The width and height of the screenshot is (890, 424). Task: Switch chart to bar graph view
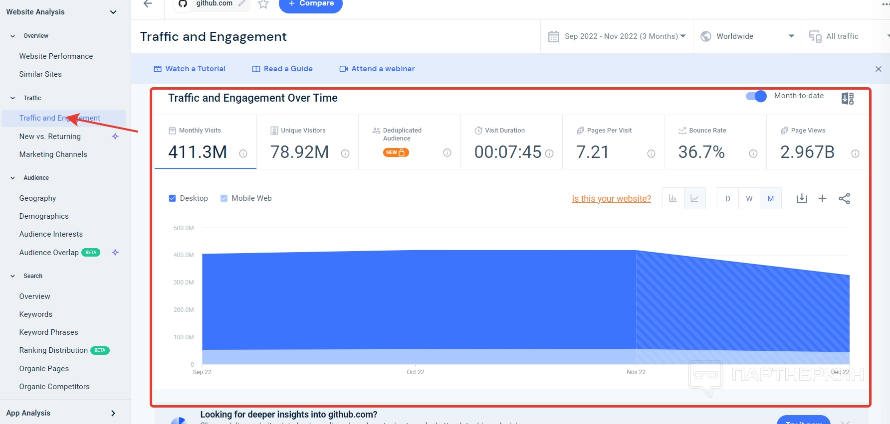pyautogui.click(x=673, y=198)
